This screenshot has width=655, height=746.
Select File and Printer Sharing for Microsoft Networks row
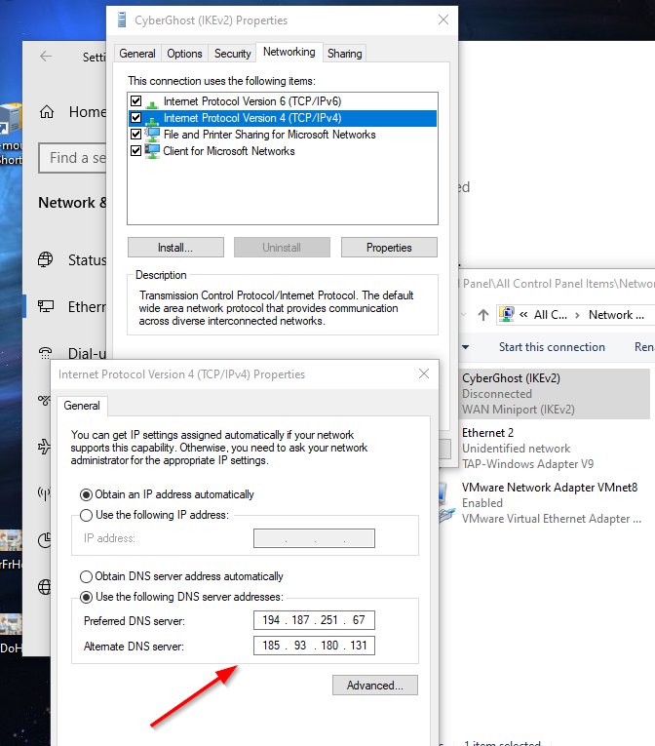pyautogui.click(x=283, y=135)
